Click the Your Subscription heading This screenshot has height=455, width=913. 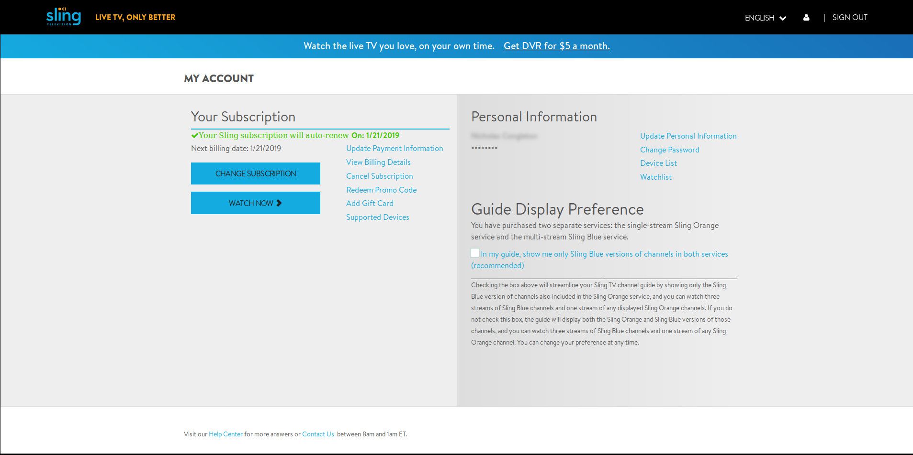[x=243, y=117]
